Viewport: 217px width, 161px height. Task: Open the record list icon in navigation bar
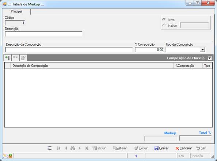50,148
